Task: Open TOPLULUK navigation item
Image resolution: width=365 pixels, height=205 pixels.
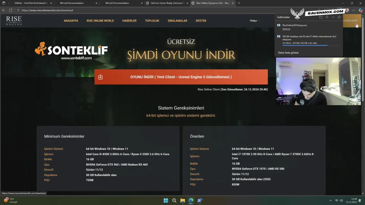Action: (152, 20)
